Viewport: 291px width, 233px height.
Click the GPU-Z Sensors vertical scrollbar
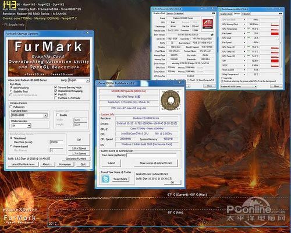[281, 46]
